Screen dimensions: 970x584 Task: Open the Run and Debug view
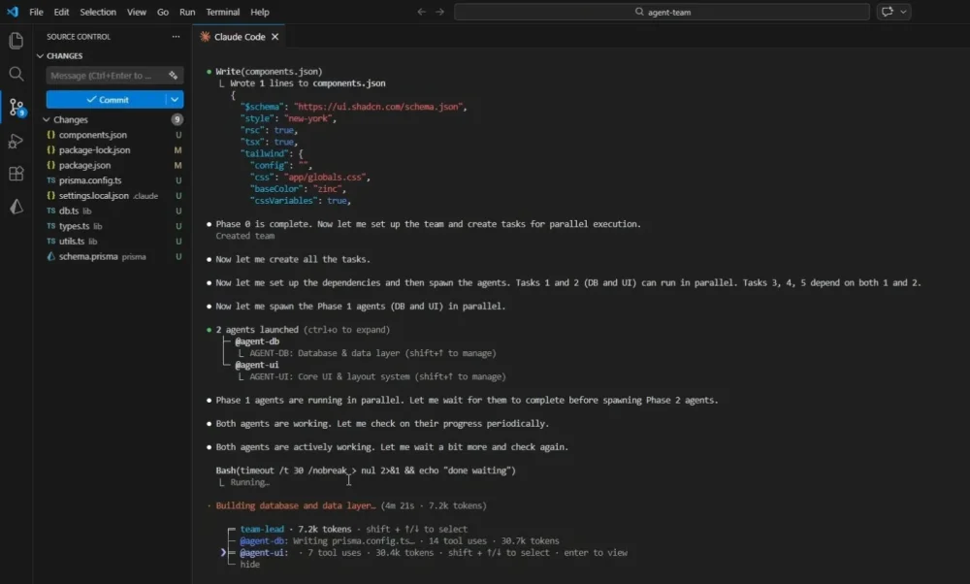[15, 141]
